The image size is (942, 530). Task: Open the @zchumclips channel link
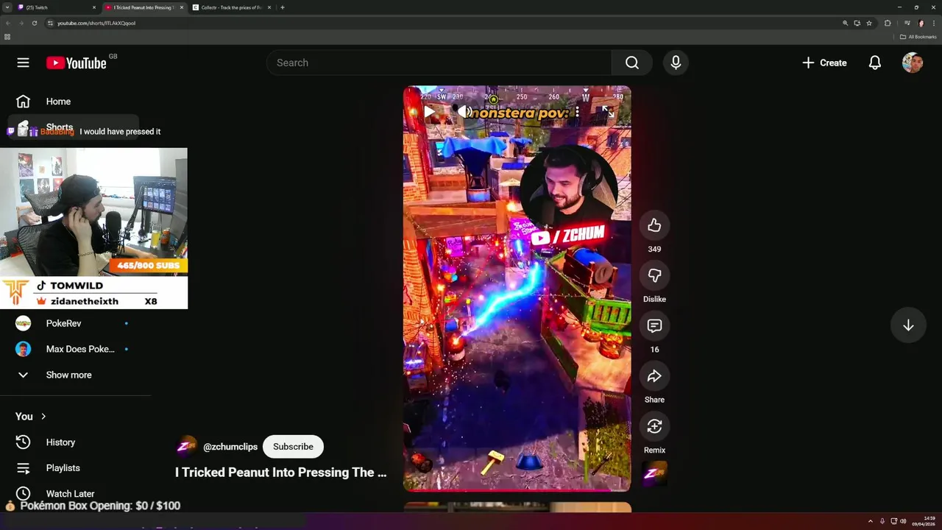[230, 447]
